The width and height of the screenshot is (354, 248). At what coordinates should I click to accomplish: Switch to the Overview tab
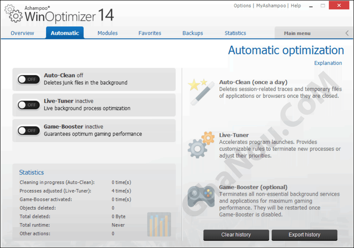[23, 33]
